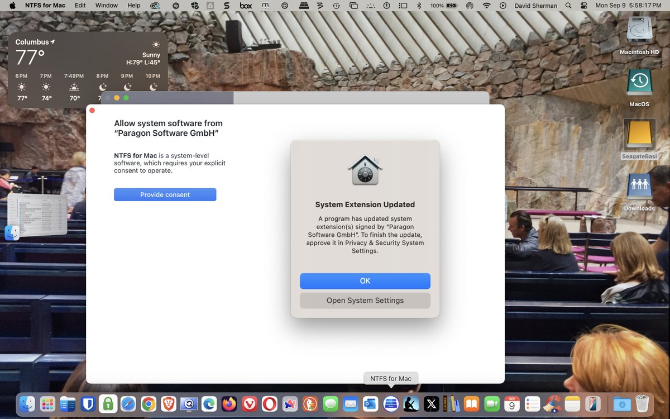Open Messages from the Dock
The image size is (670, 419).
[330, 403]
